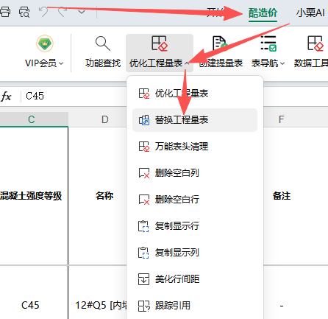Click the print preview icon
The width and height of the screenshot is (328, 319).
coord(24,12)
